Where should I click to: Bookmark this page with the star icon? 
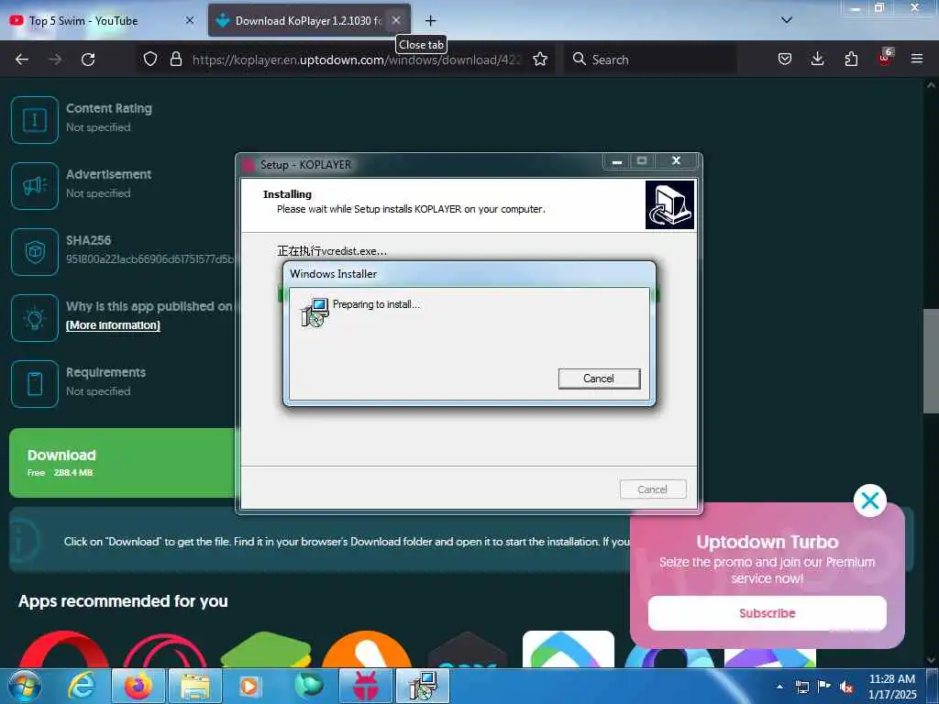click(539, 59)
